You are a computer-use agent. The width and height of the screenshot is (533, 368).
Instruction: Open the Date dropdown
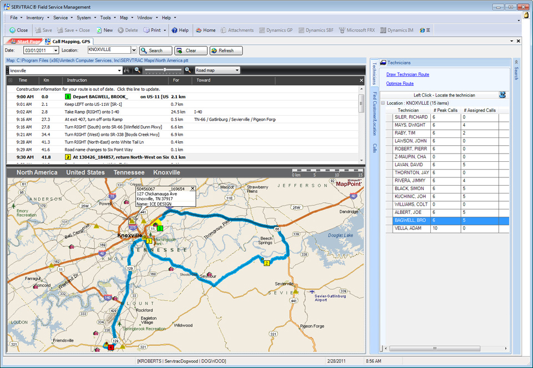[x=56, y=50]
